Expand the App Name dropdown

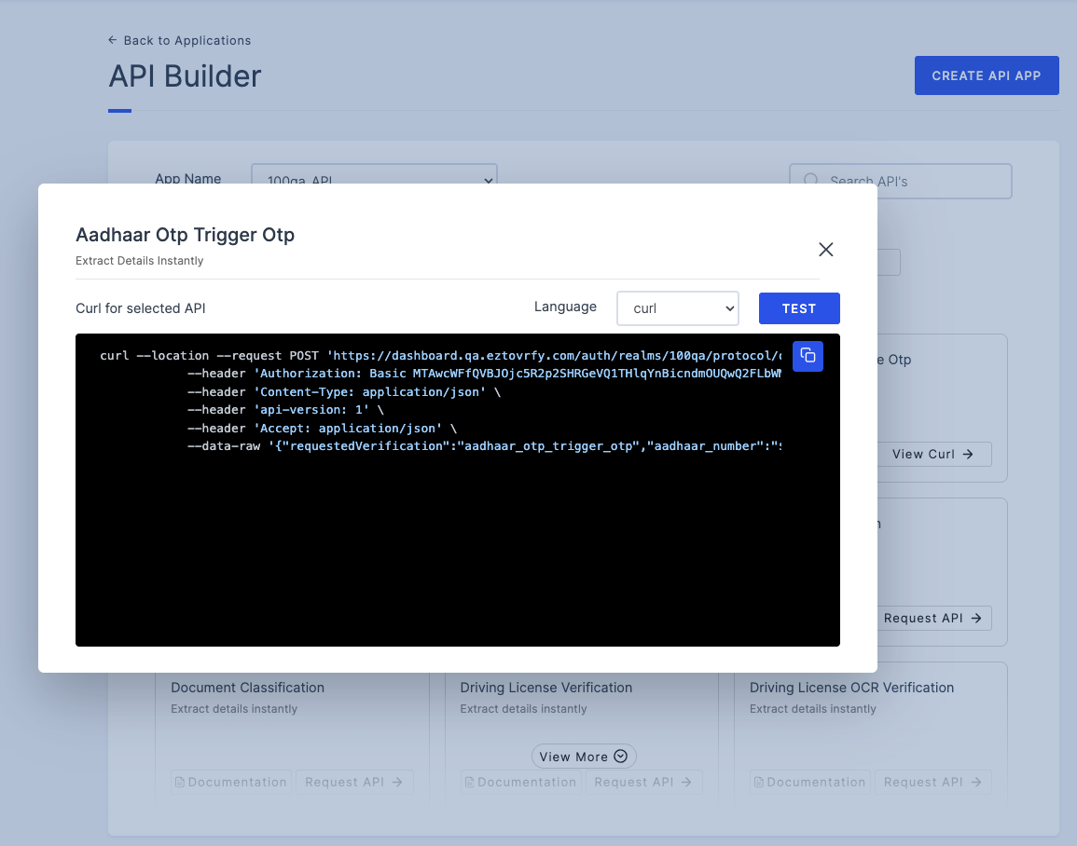click(374, 179)
